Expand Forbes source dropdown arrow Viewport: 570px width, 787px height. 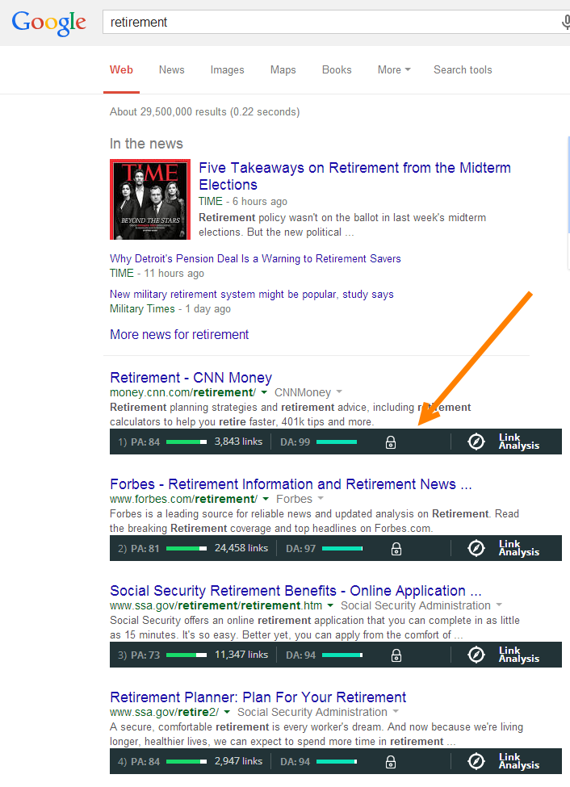[321, 498]
